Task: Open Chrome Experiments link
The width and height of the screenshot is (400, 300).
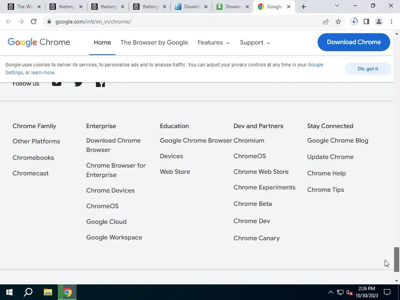Action: tap(264, 187)
